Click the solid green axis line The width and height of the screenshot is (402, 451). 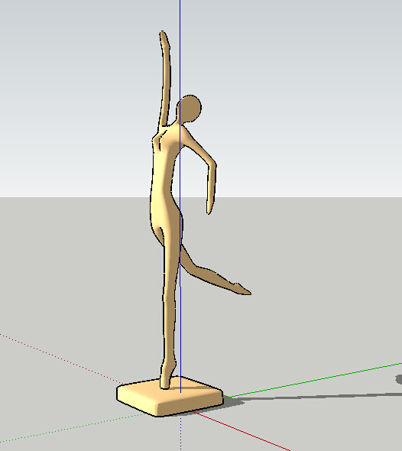click(x=313, y=381)
